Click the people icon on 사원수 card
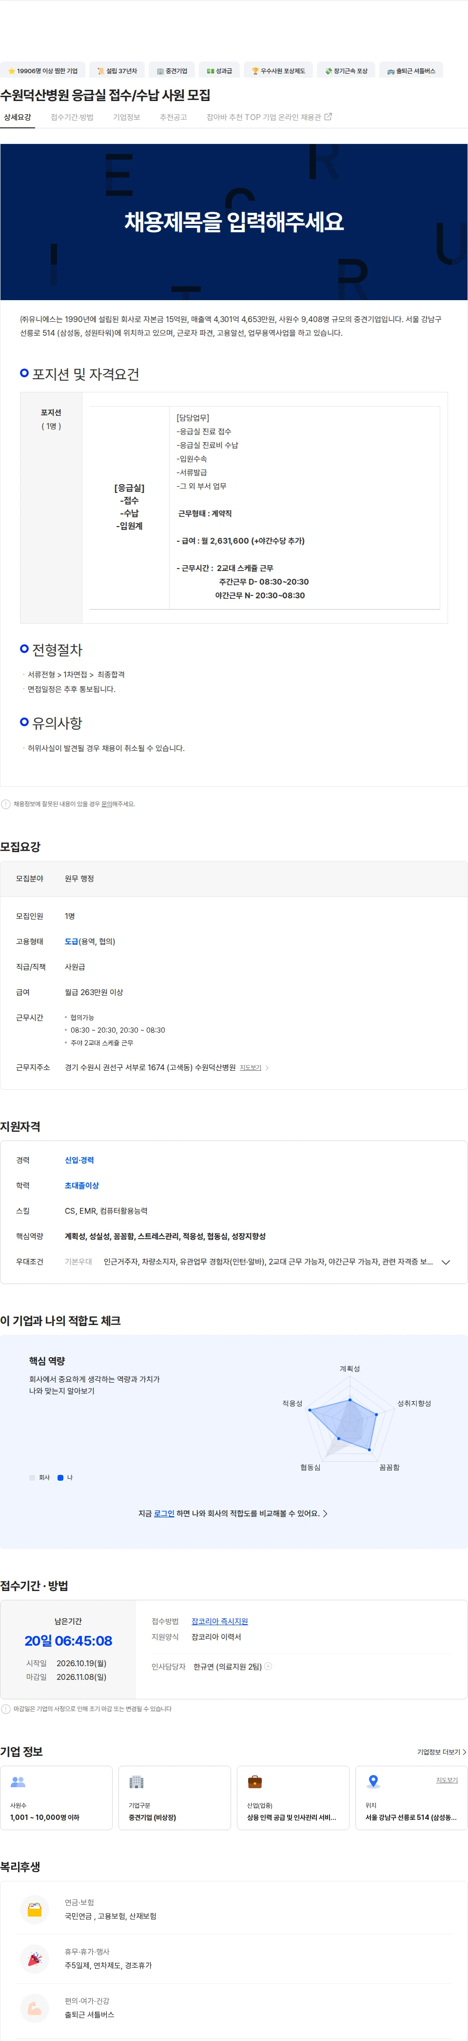 18,1782
